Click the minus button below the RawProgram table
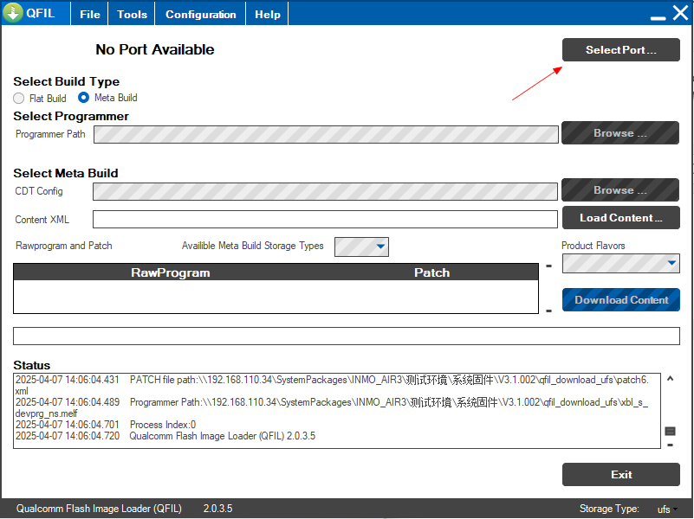694x519 pixels. pyautogui.click(x=548, y=310)
